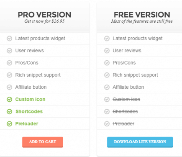Select the PRO VERSION heading
This screenshot has width=182, height=157.
click(44, 15)
